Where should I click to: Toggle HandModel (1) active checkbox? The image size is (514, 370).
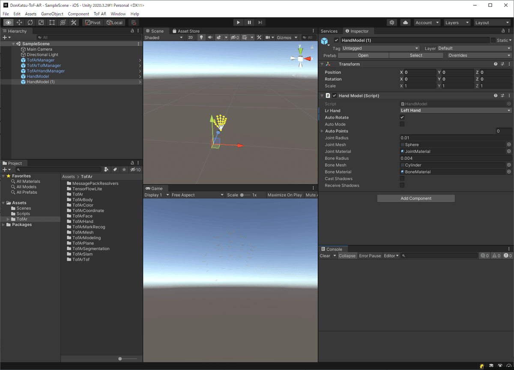click(x=336, y=40)
